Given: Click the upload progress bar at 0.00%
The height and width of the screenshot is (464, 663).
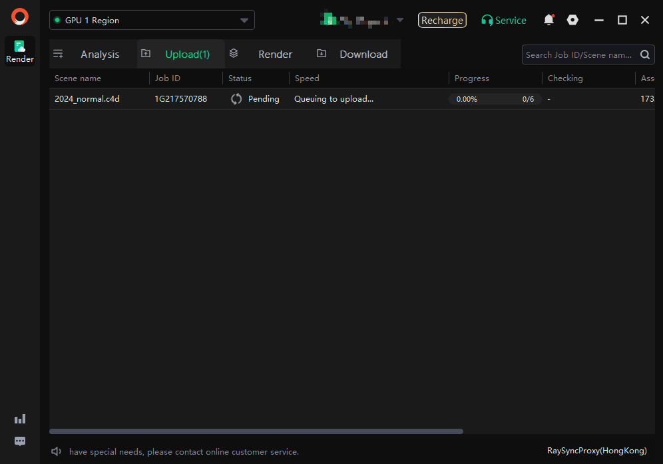Looking at the screenshot, I should [495, 99].
